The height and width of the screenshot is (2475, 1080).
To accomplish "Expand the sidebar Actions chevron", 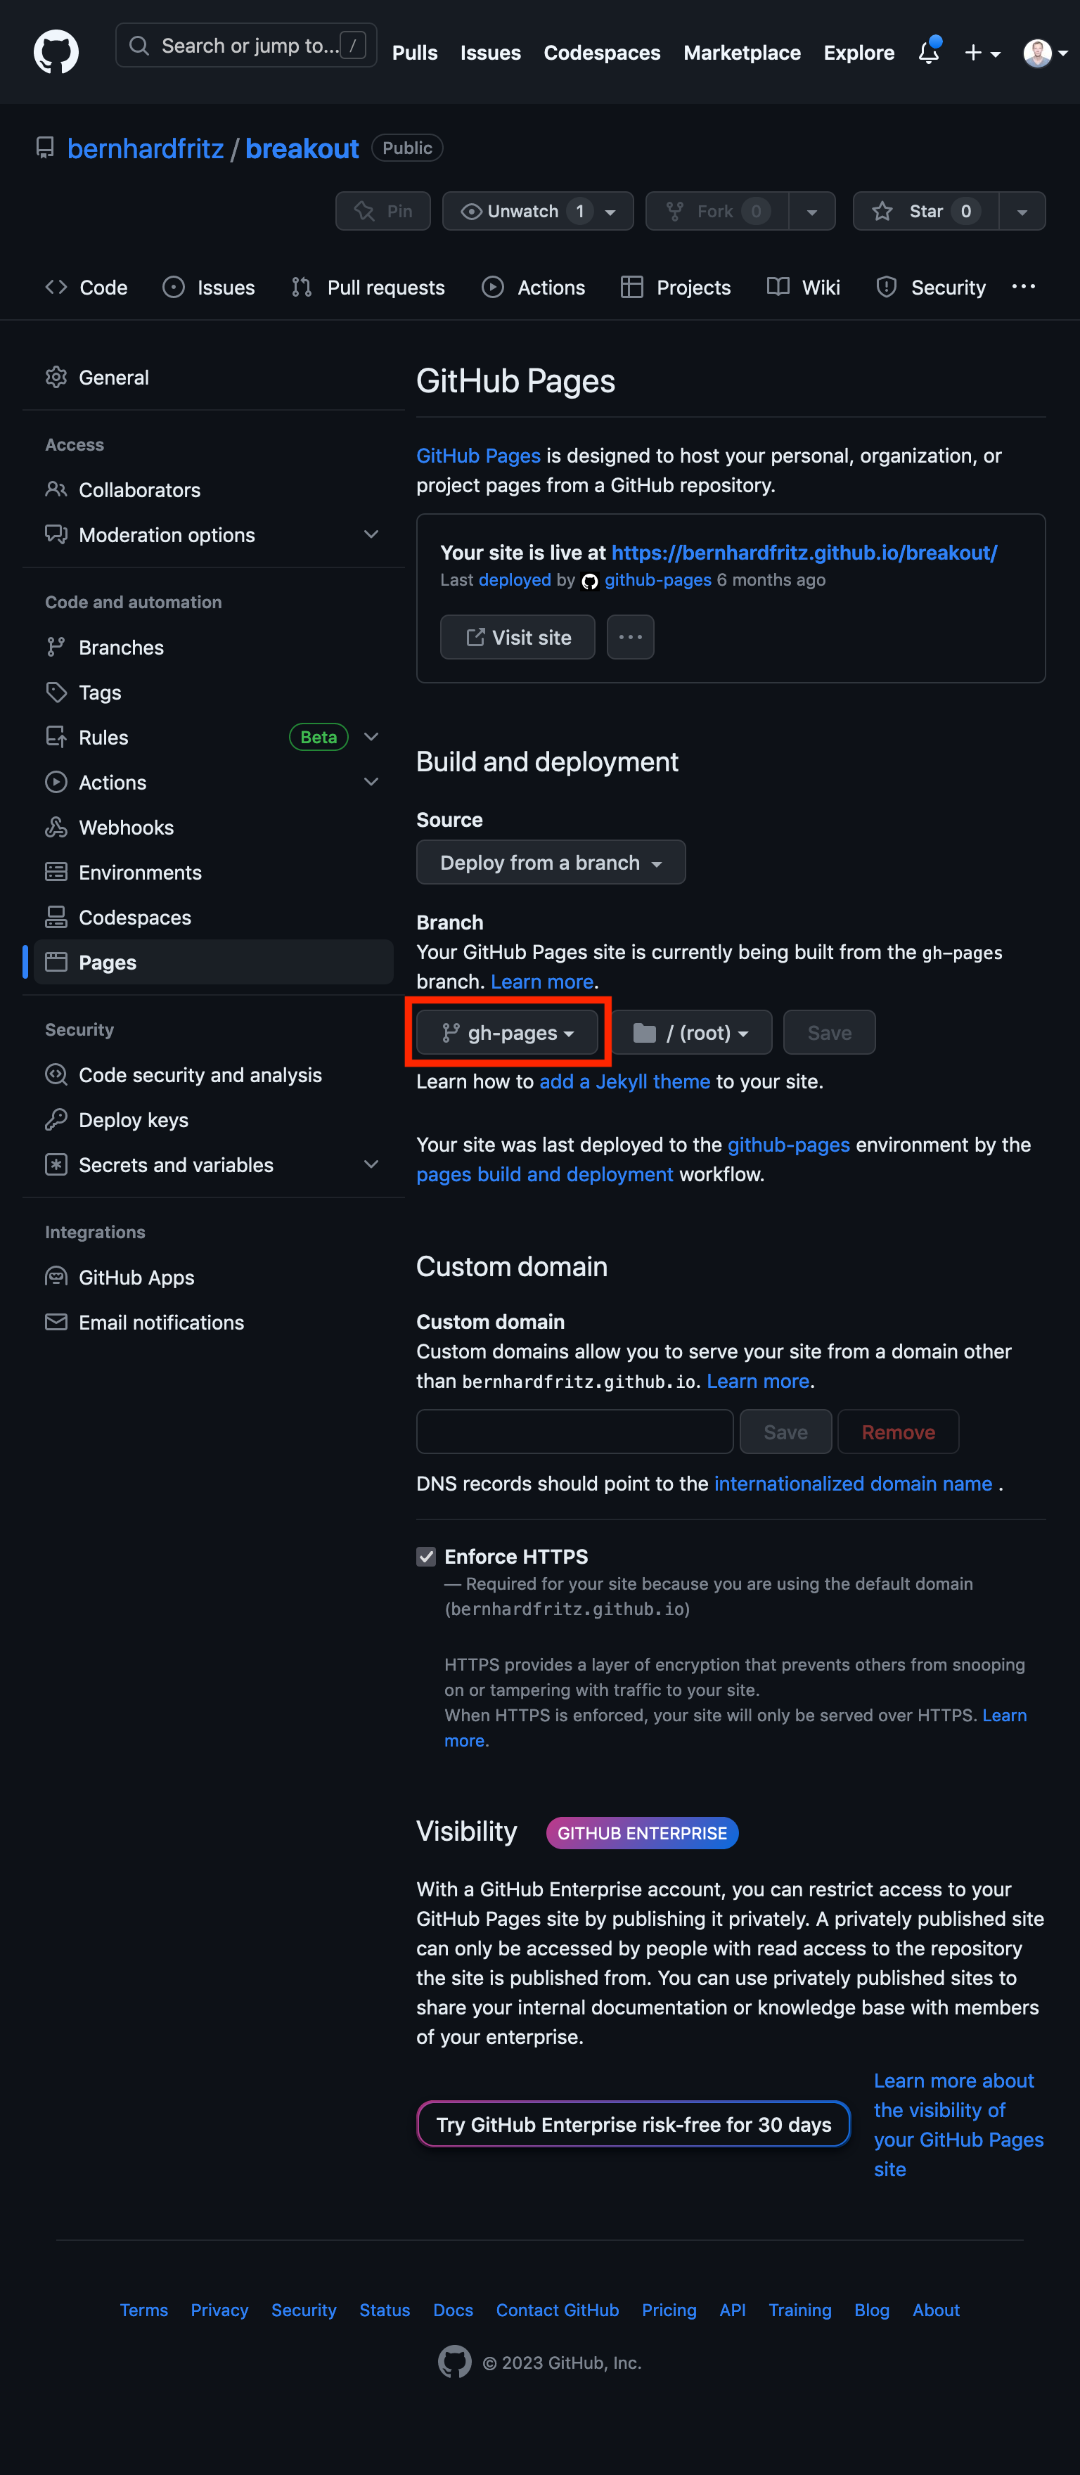I will click(371, 782).
